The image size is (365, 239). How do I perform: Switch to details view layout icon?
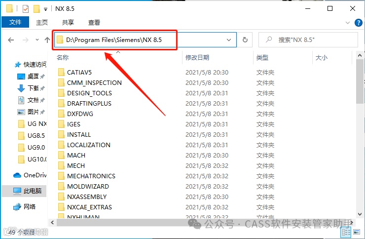(x=346, y=232)
